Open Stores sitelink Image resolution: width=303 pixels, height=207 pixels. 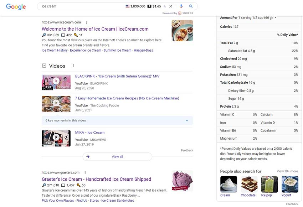pyautogui.click(x=94, y=201)
